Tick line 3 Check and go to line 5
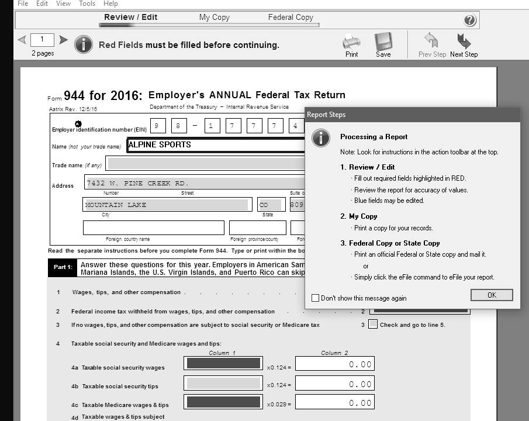The width and height of the screenshot is (529, 421). click(x=373, y=325)
